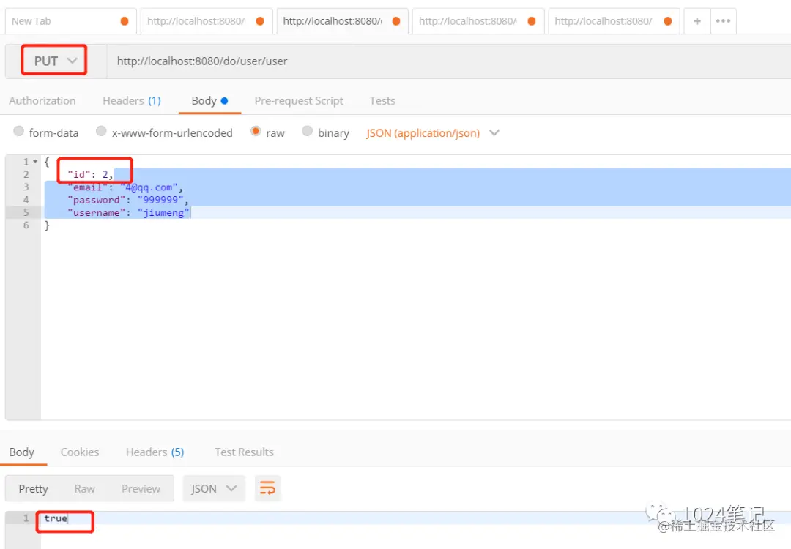Open the response Headers (5) tab
791x549 pixels.
click(155, 452)
